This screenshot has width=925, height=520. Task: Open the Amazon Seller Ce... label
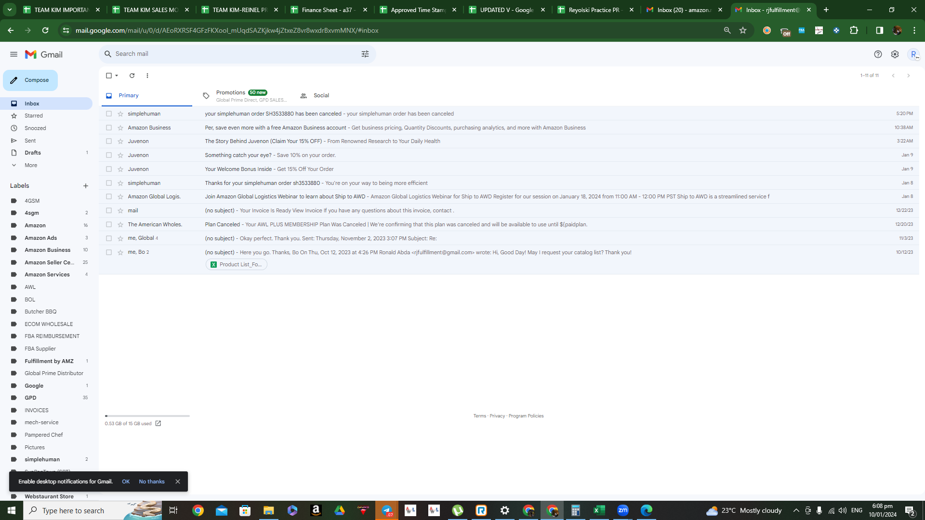tap(49, 262)
